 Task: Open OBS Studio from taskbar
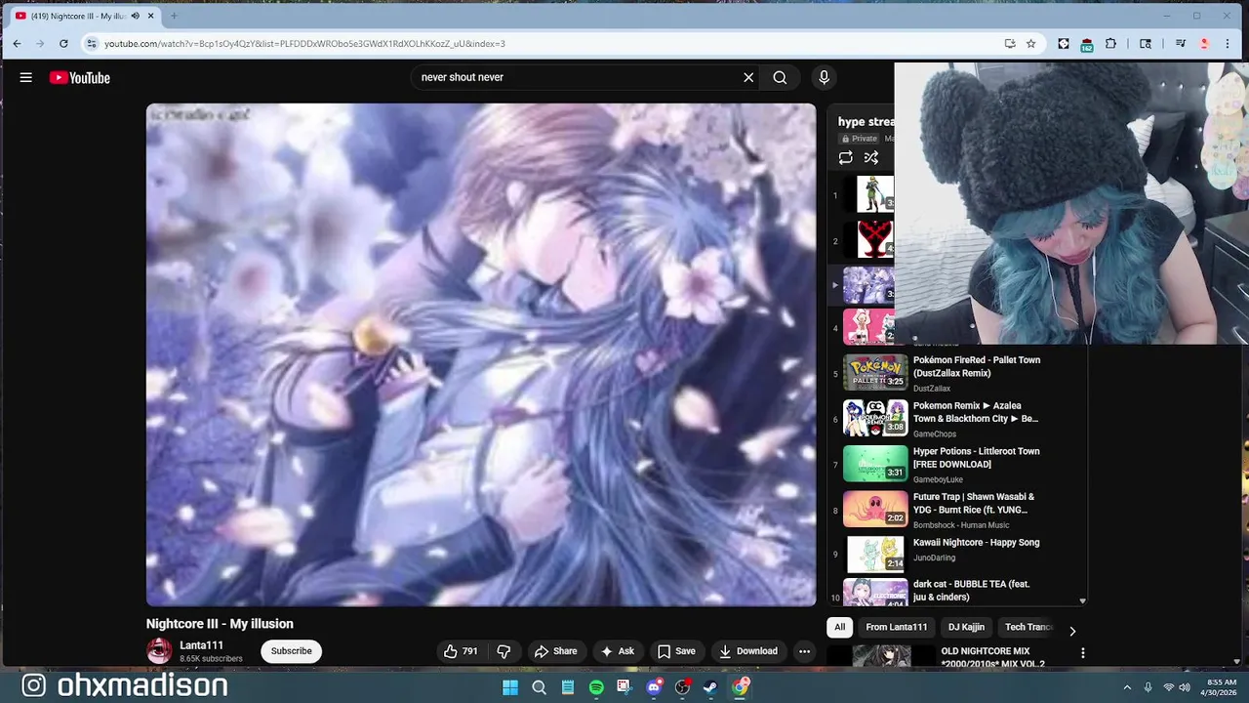(682, 687)
